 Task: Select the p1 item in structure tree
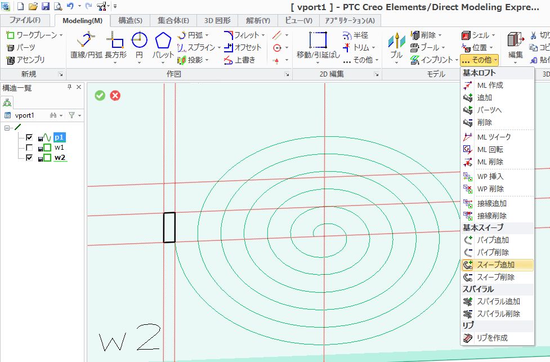coord(59,137)
